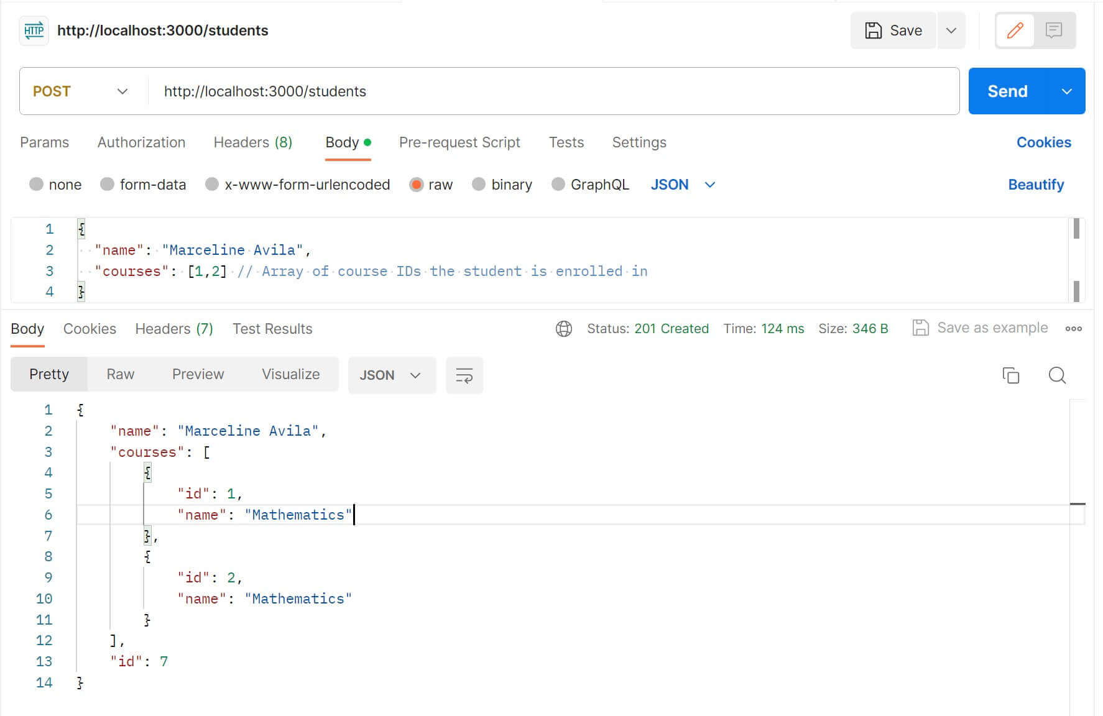Select the response Body tab

click(27, 329)
